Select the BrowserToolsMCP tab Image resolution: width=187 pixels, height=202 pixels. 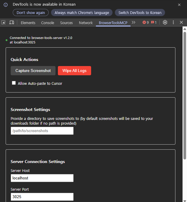(x=113, y=23)
